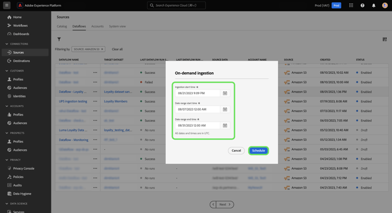The width and height of the screenshot is (392, 213).
Task: Go to the Next page
Action: tap(225, 205)
